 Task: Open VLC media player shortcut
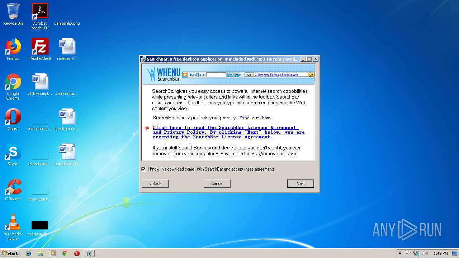tap(13, 227)
